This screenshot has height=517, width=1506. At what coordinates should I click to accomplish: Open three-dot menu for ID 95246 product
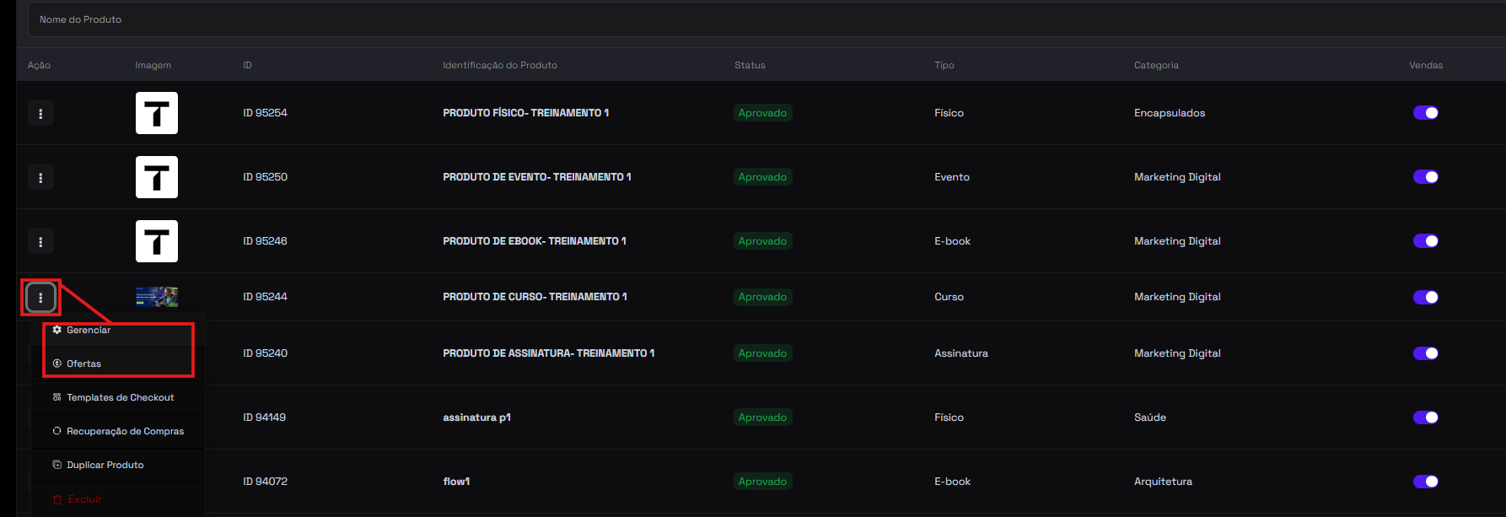[x=40, y=241]
